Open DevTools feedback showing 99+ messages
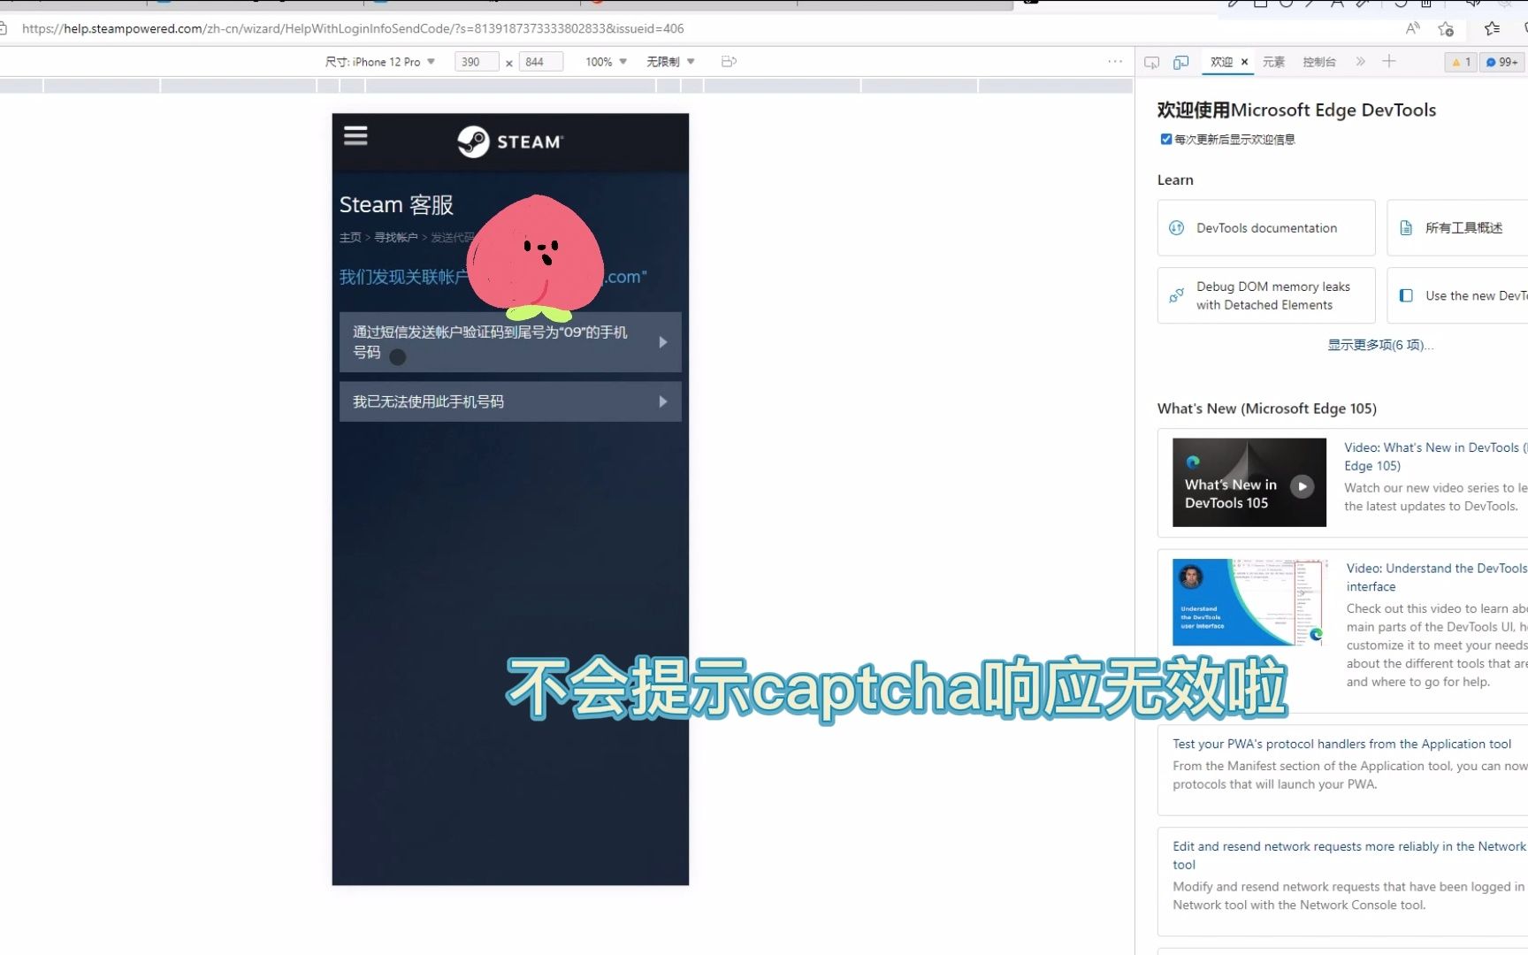1528x955 pixels. click(1501, 62)
